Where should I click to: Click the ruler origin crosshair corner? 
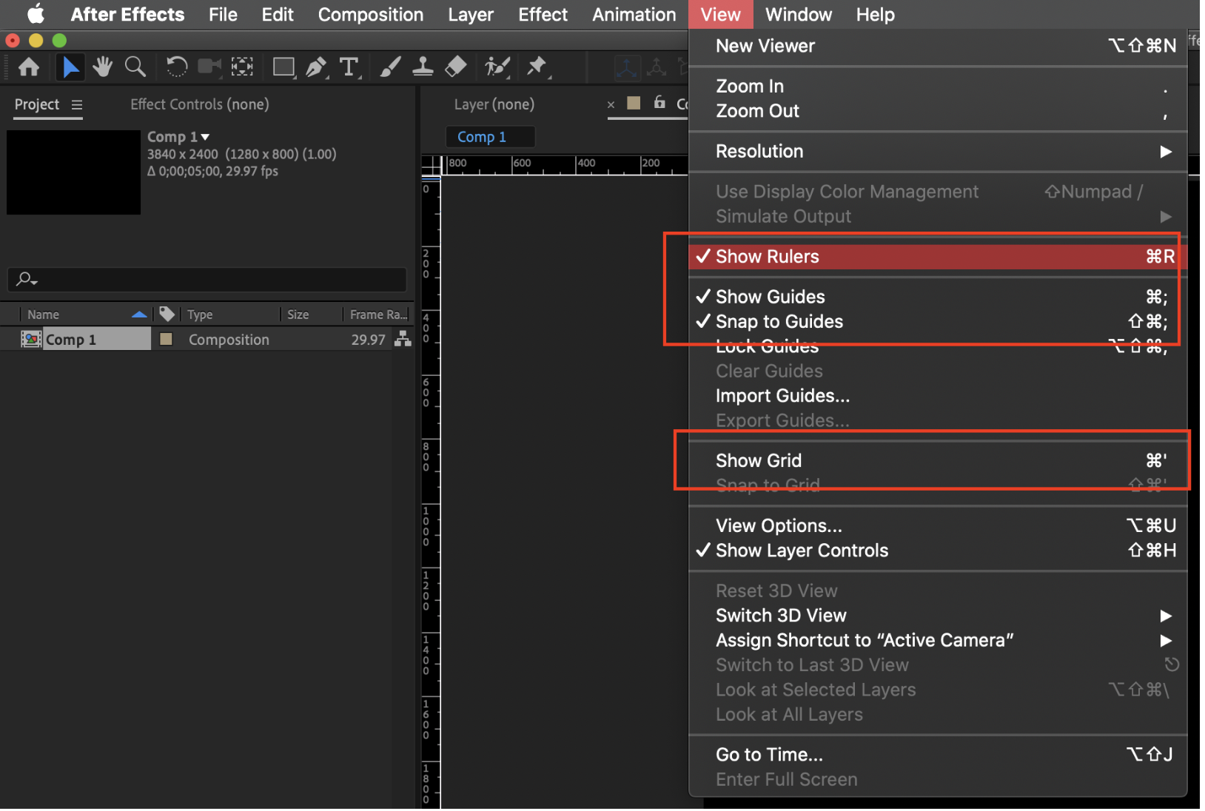pos(432,166)
